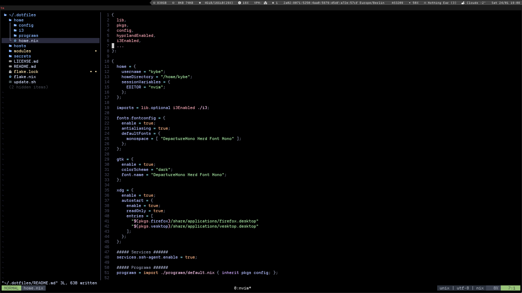This screenshot has height=293, width=522.
Task: Click the flake.lock padlock icon
Action: [x=10, y=72]
